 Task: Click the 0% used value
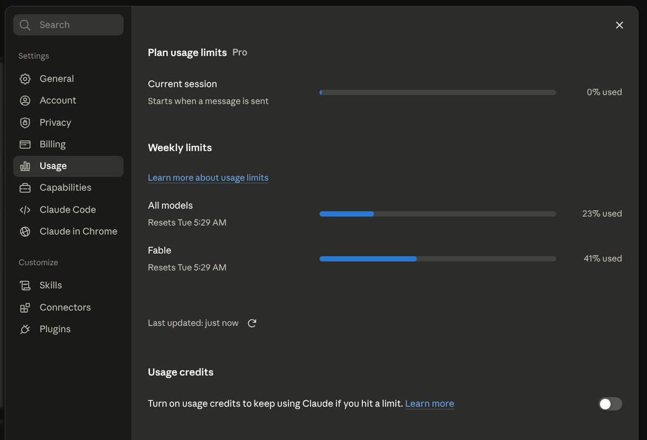click(604, 92)
